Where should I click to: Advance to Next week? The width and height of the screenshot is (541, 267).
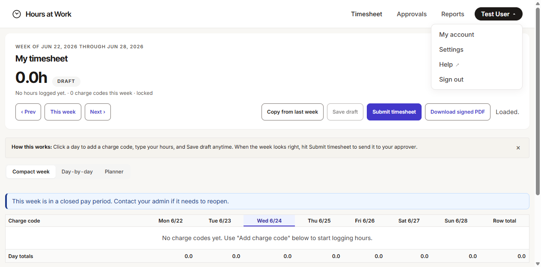[x=98, y=112]
